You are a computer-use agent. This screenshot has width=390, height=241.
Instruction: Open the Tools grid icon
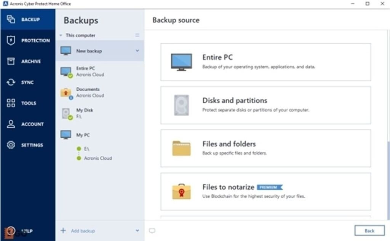click(x=11, y=103)
